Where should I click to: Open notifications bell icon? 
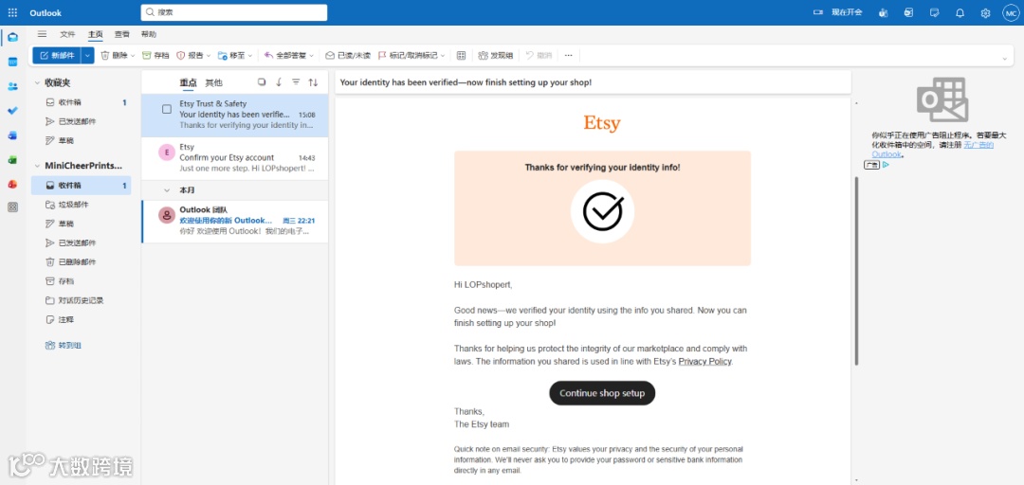pos(960,12)
